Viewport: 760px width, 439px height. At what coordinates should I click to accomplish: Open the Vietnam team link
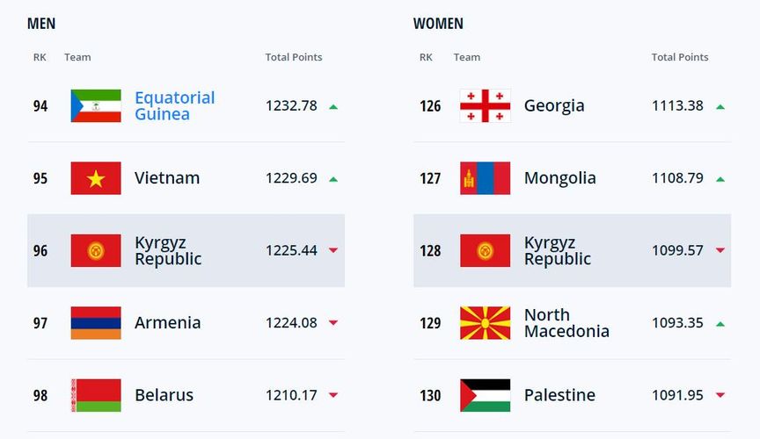click(x=167, y=178)
